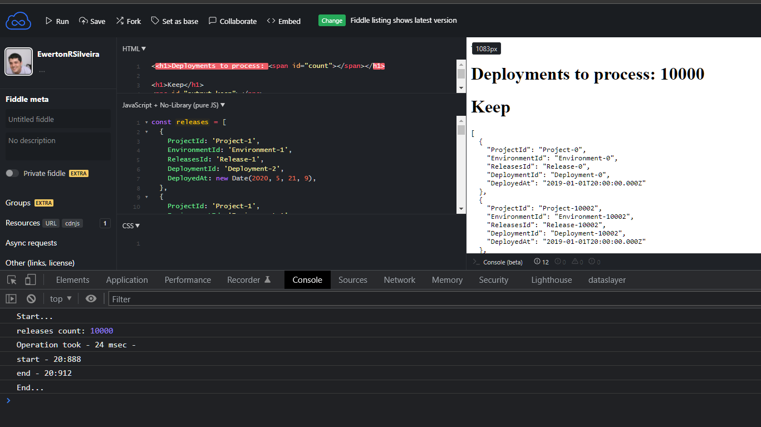The height and width of the screenshot is (427, 761).
Task: Open EwertonRSilveira user profile link
Action: [x=68, y=54]
